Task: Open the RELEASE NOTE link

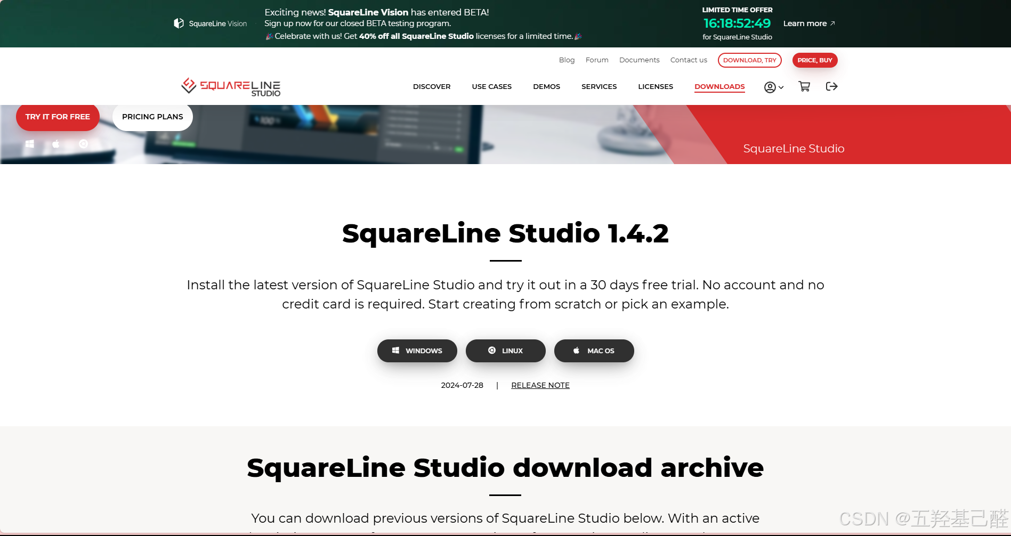Action: coord(540,385)
